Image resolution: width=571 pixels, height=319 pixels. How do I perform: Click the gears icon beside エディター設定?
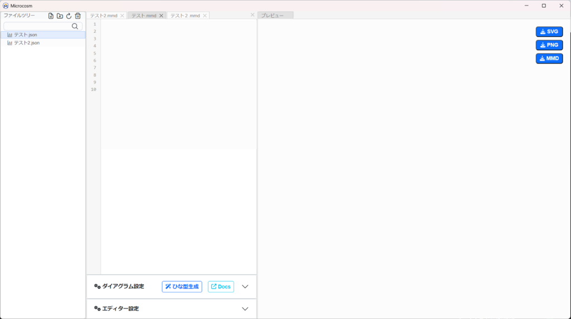point(97,308)
